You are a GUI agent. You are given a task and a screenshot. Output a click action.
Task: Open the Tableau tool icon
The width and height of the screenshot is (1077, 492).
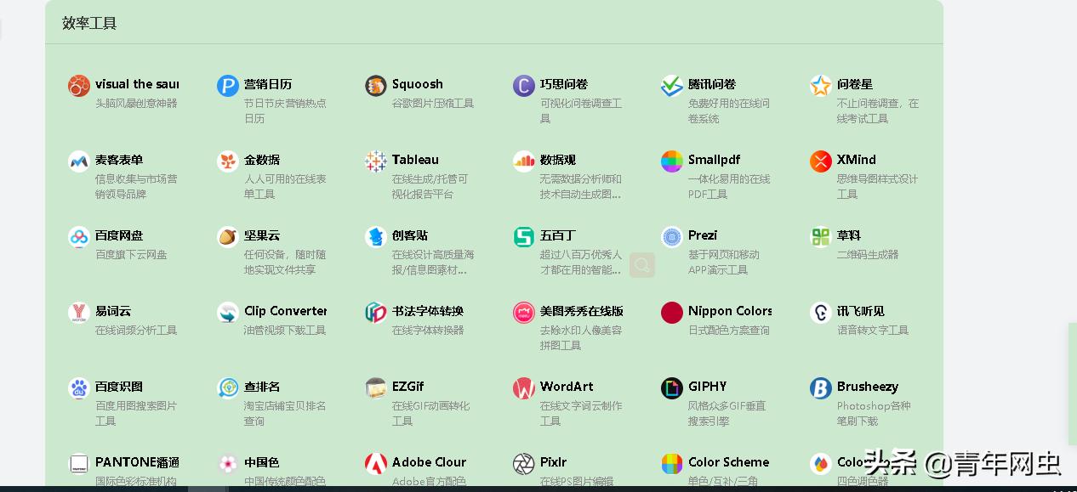coord(374,161)
